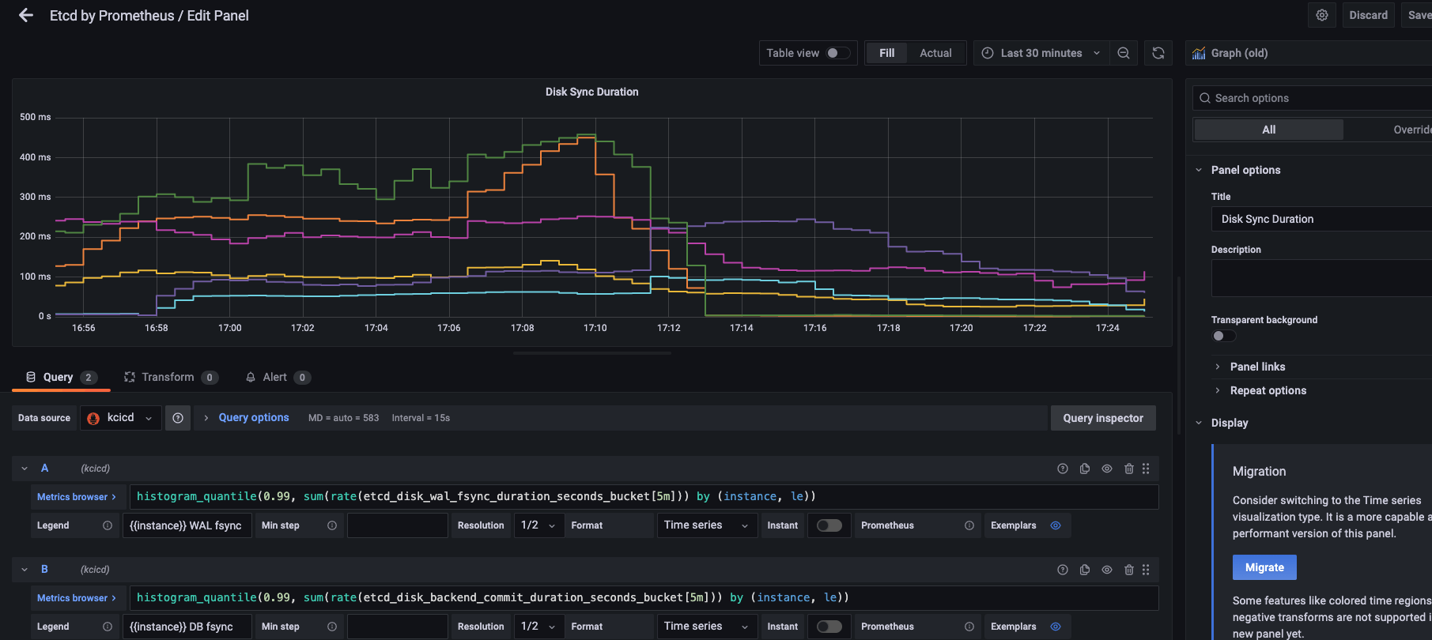Open the Alert tab
Image resolution: width=1432 pixels, height=640 pixels.
(274, 378)
